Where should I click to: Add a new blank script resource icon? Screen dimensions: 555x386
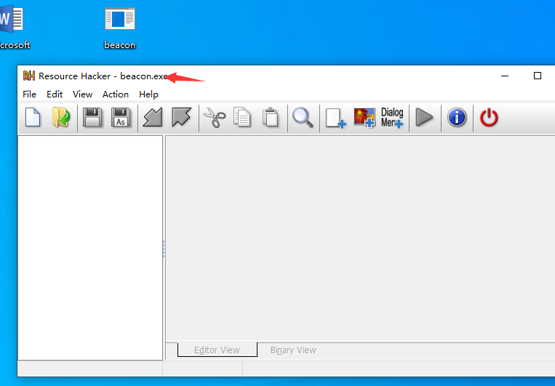click(x=335, y=118)
